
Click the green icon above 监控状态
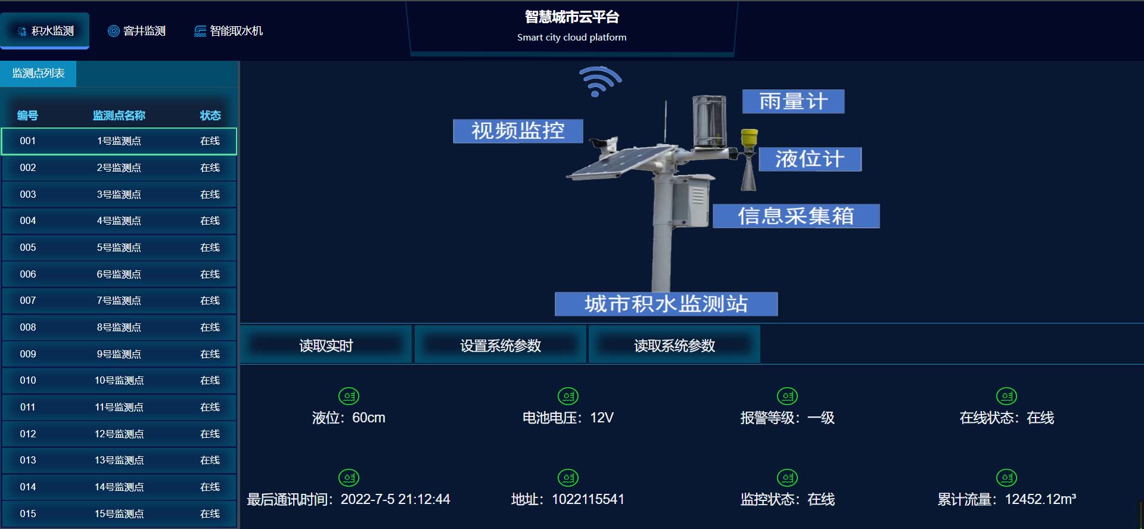coord(787,478)
